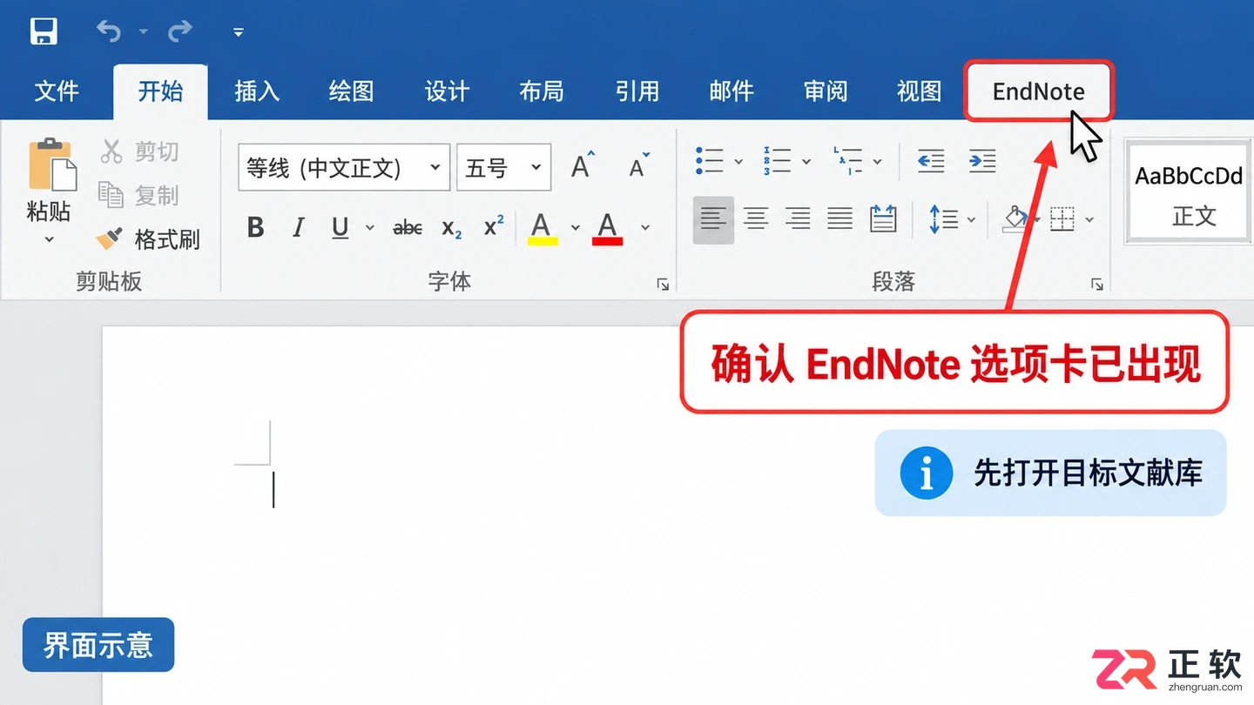Viewport: 1254px width, 705px height.
Task: Expand the 粘贴 options arrow
Action: (x=49, y=239)
